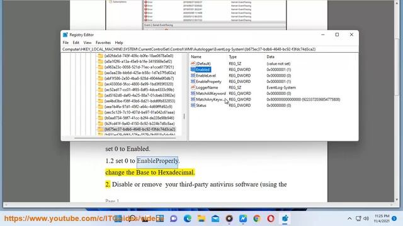Select key {ac52ad17-cc01-4f85...}
Image resolution: width=403 pixels, height=226 pixels.
pos(139,89)
